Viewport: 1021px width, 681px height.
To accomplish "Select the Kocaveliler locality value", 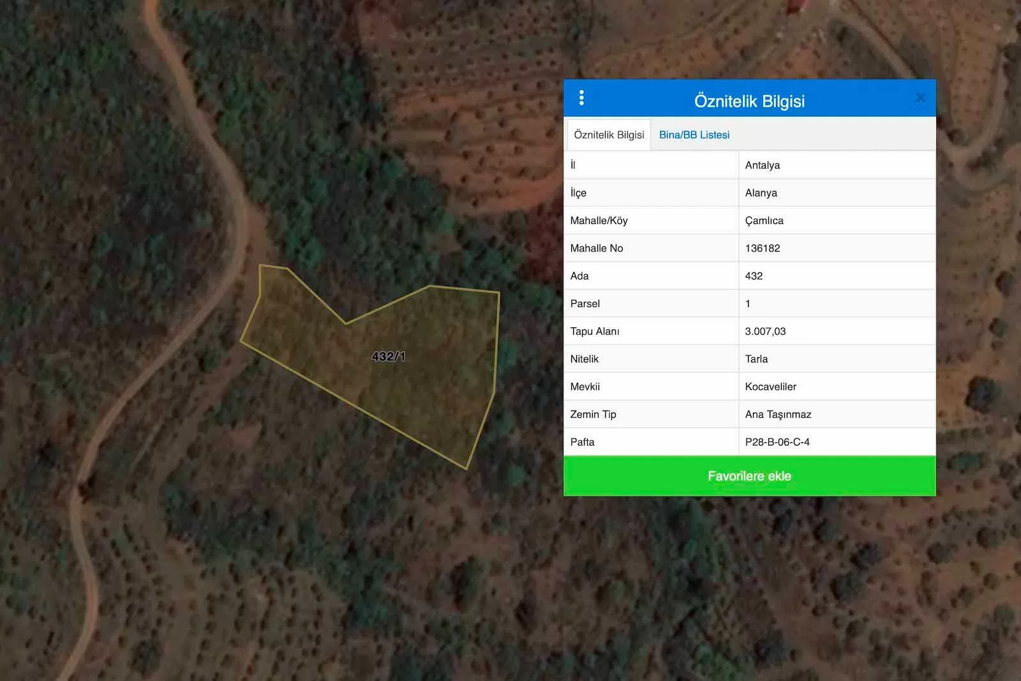I will click(770, 387).
